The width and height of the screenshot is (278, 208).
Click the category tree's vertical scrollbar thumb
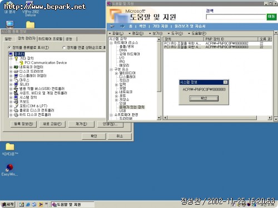click(159, 67)
